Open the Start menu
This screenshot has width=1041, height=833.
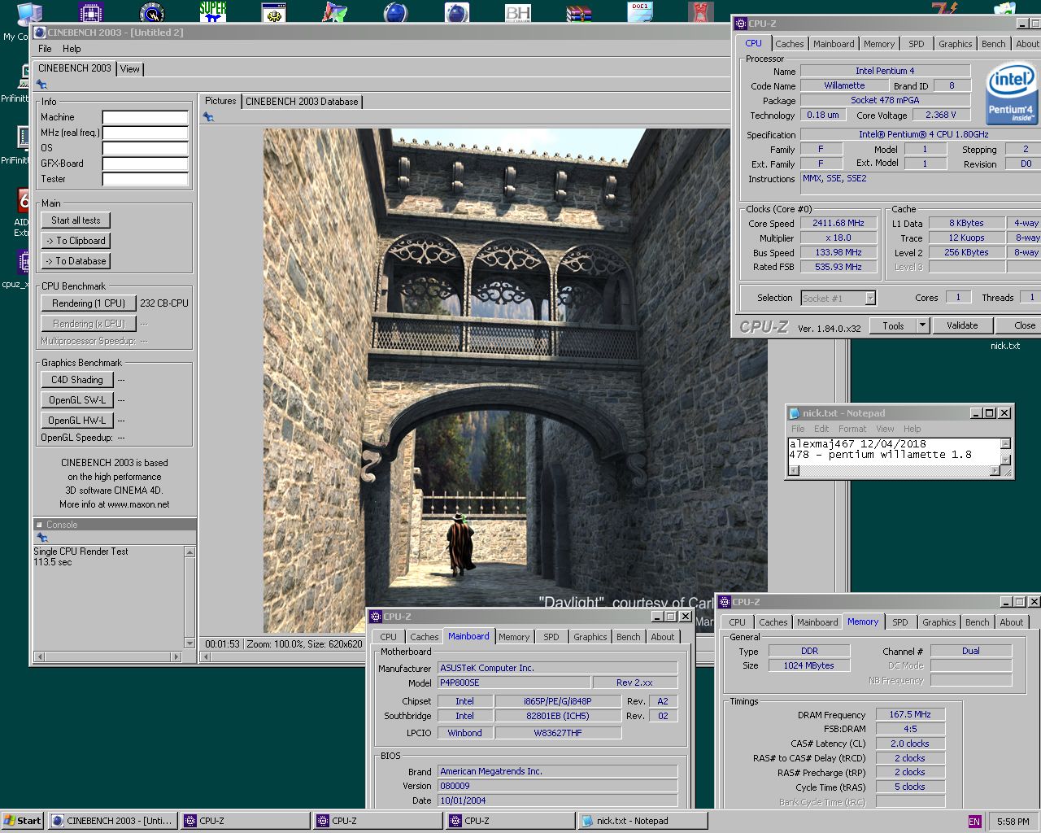(23, 821)
